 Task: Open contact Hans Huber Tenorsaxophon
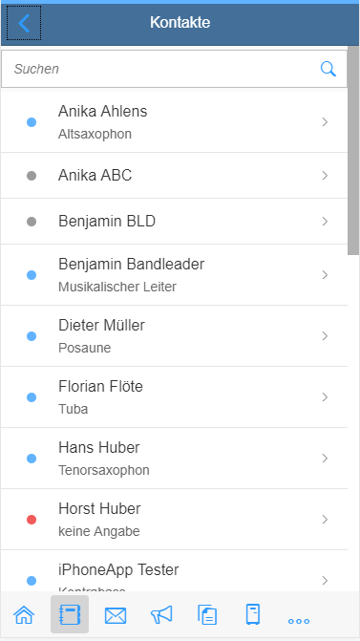(x=174, y=459)
